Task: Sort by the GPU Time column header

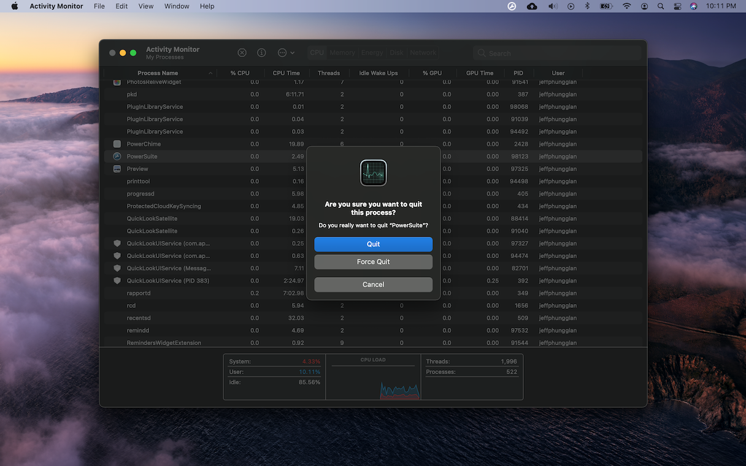Action: click(x=480, y=73)
